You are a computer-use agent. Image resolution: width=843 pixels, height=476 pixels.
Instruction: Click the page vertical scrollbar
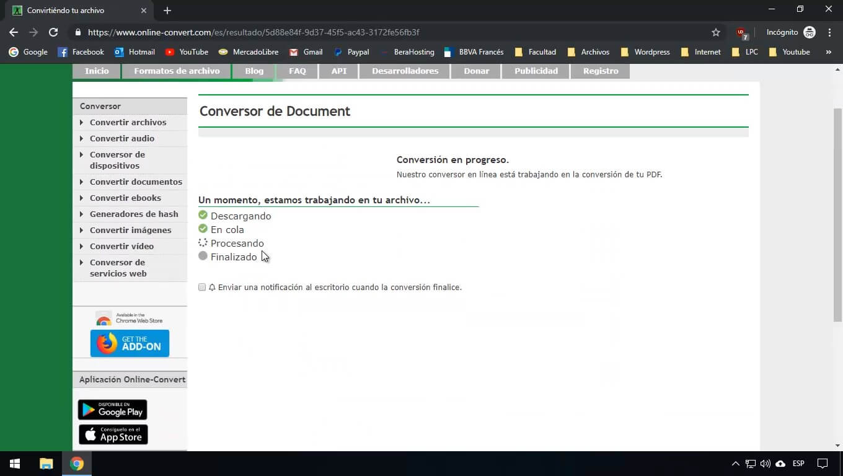[x=837, y=214]
